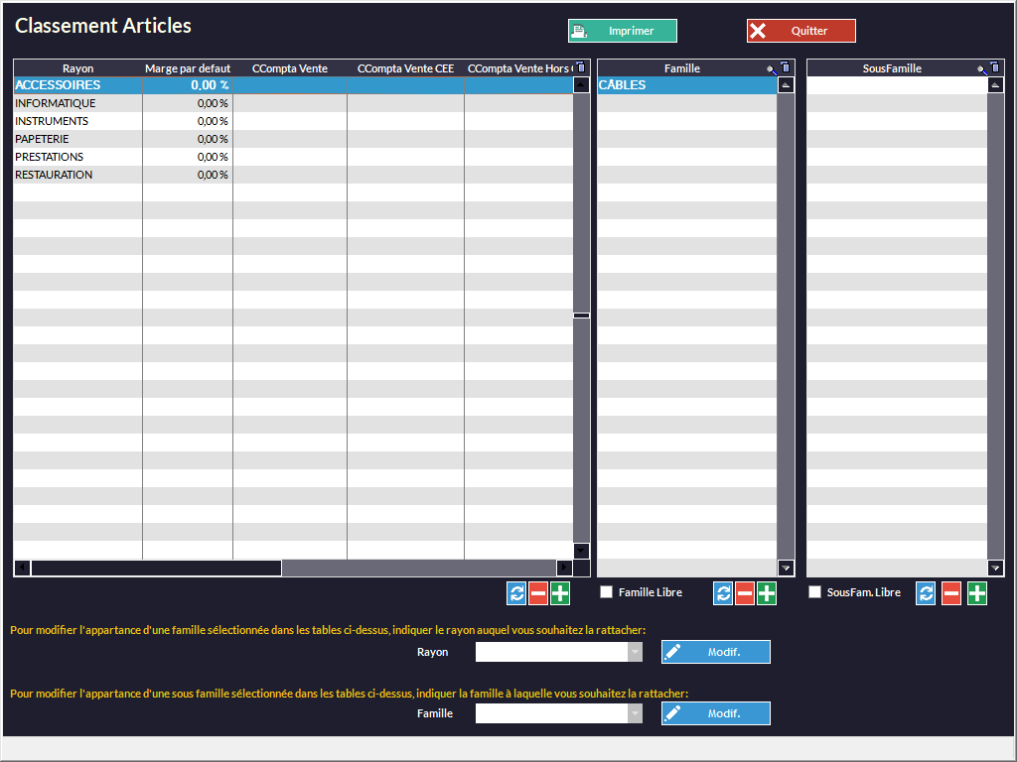
Task: Click the green plus icon beside SousFam. Libre
Action: point(977,593)
